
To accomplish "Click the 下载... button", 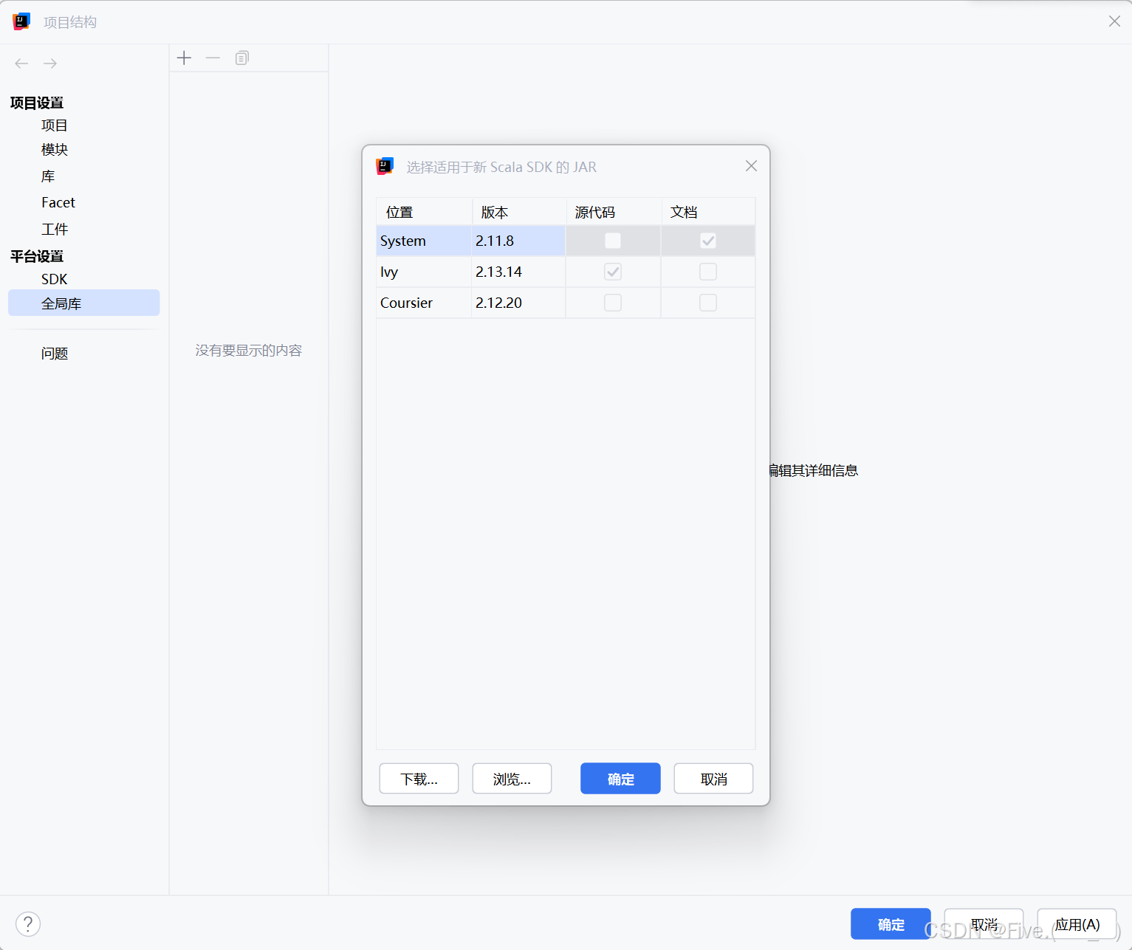I will click(419, 779).
